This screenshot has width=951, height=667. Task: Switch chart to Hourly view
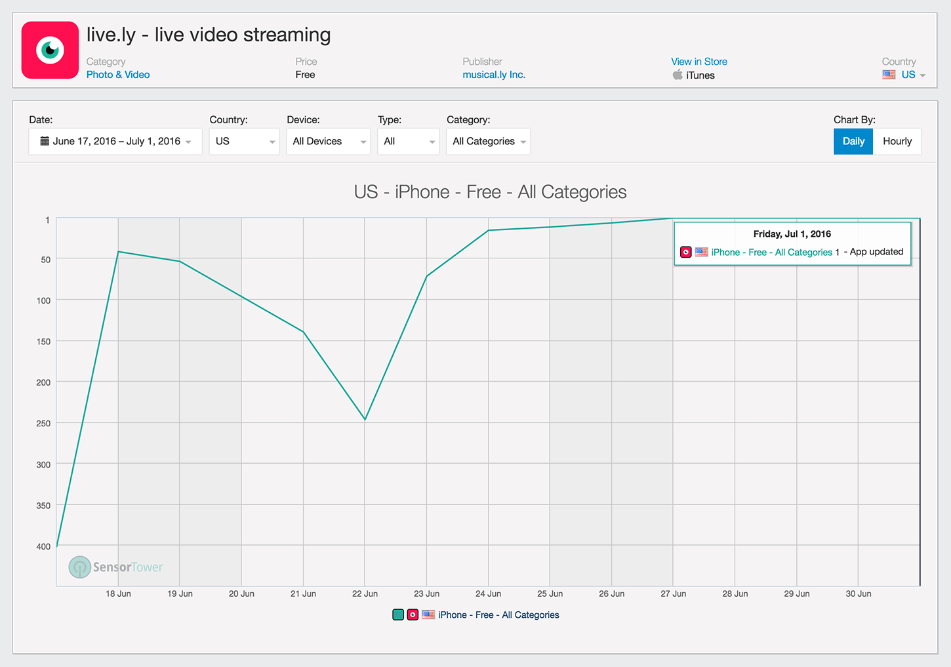click(897, 142)
